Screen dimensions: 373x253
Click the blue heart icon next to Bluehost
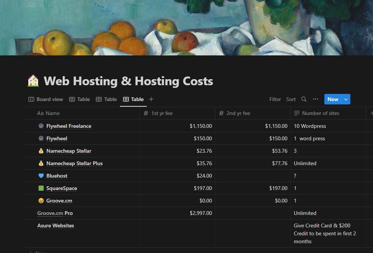(41, 176)
